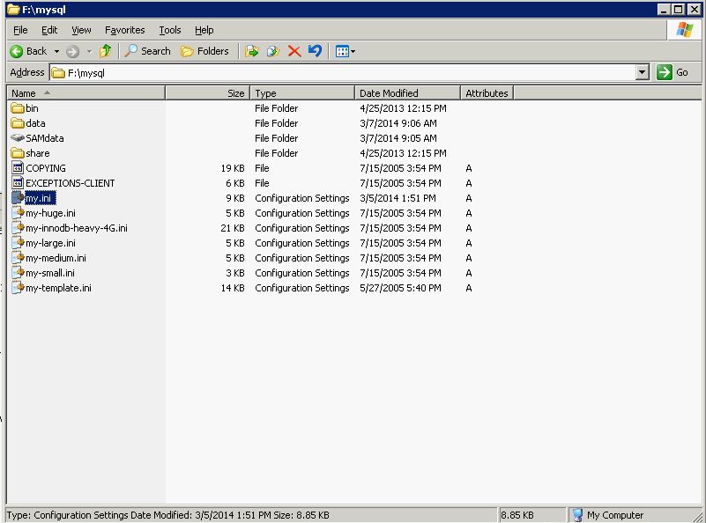Viewport: 706px width, 523px height.
Task: Click the Windows flag logo
Action: coord(684,30)
